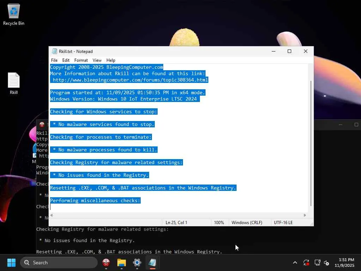Click the 'Copyright 2008-2025 BleepingComputer.com' line
The width and height of the screenshot is (361, 271).
click(x=106, y=67)
